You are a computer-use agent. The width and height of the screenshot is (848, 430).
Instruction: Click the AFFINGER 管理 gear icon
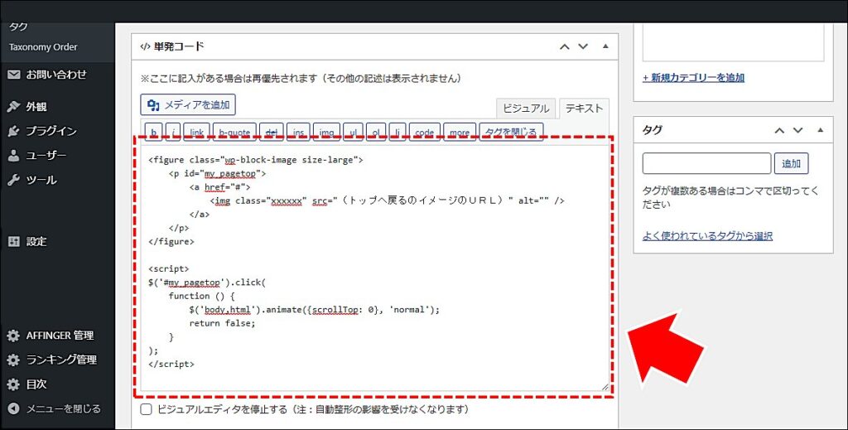13,336
